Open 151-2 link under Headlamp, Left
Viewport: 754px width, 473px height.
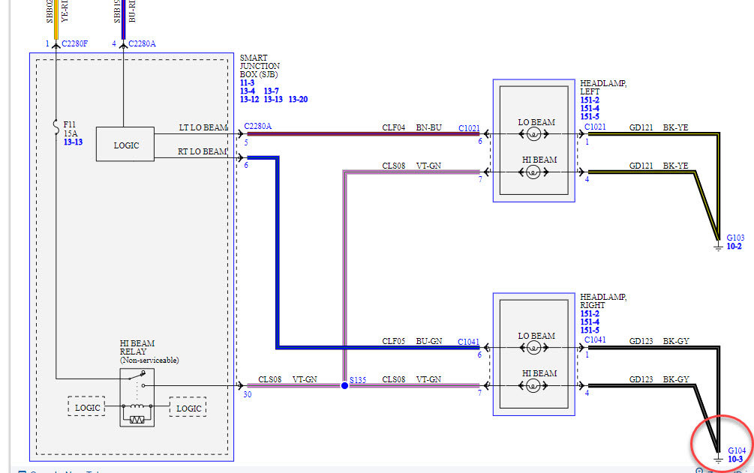pos(590,100)
